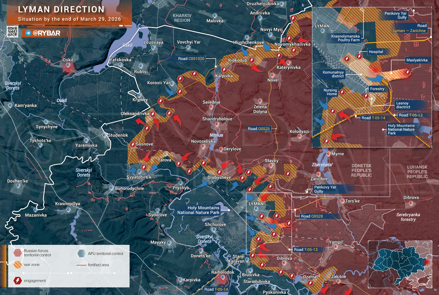Click the engagement icon near Oleksandrivka label

(x=153, y=114)
